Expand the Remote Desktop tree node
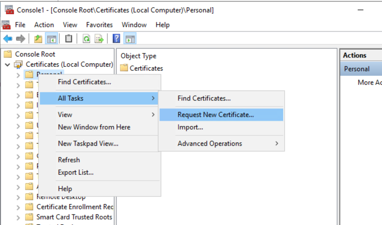382x225 pixels. [18, 197]
